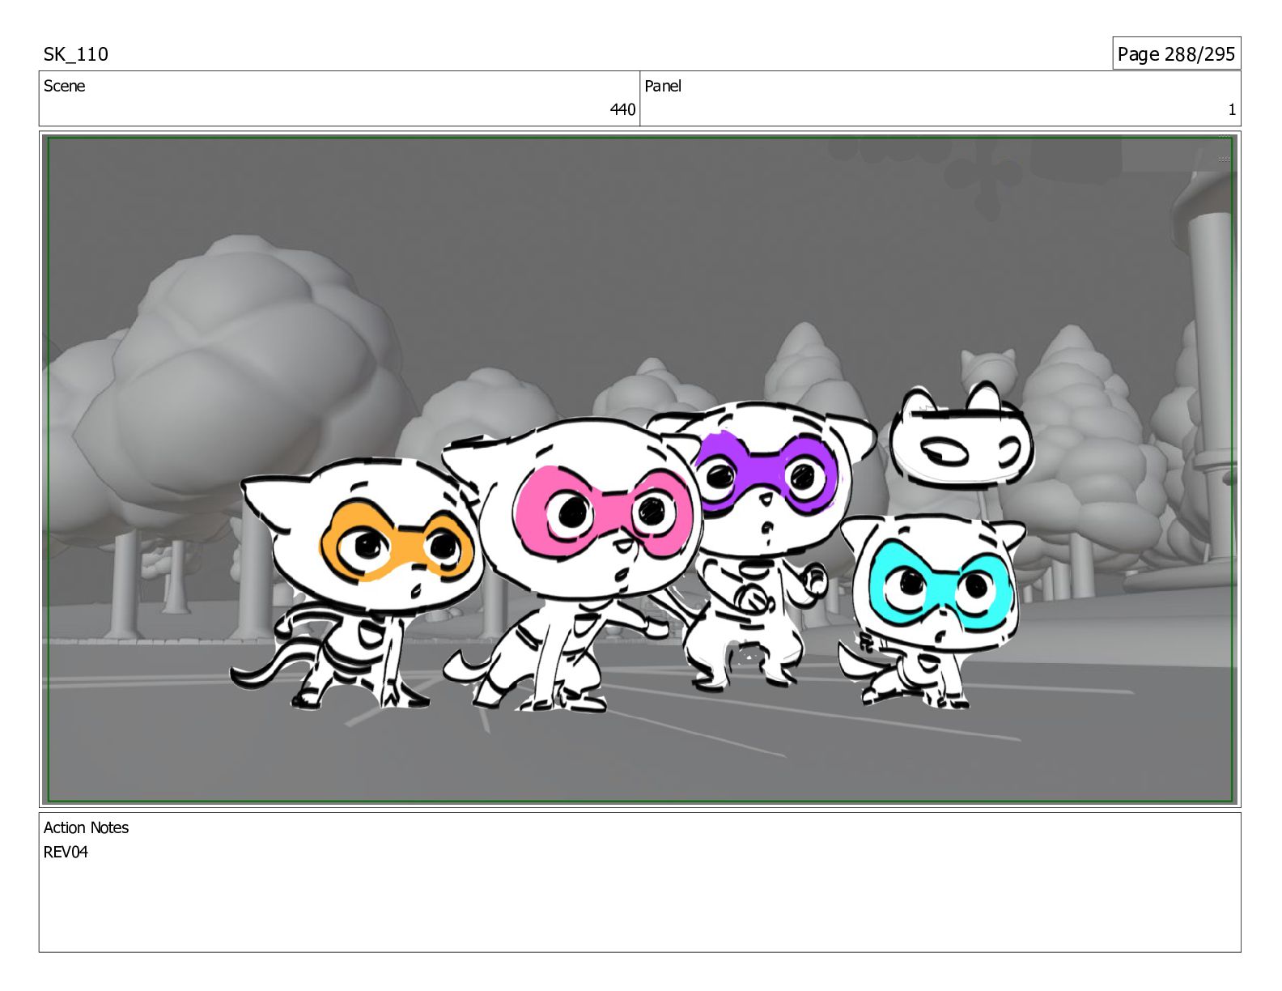
Task: Click the orange-masked cat character
Action: [x=356, y=583]
